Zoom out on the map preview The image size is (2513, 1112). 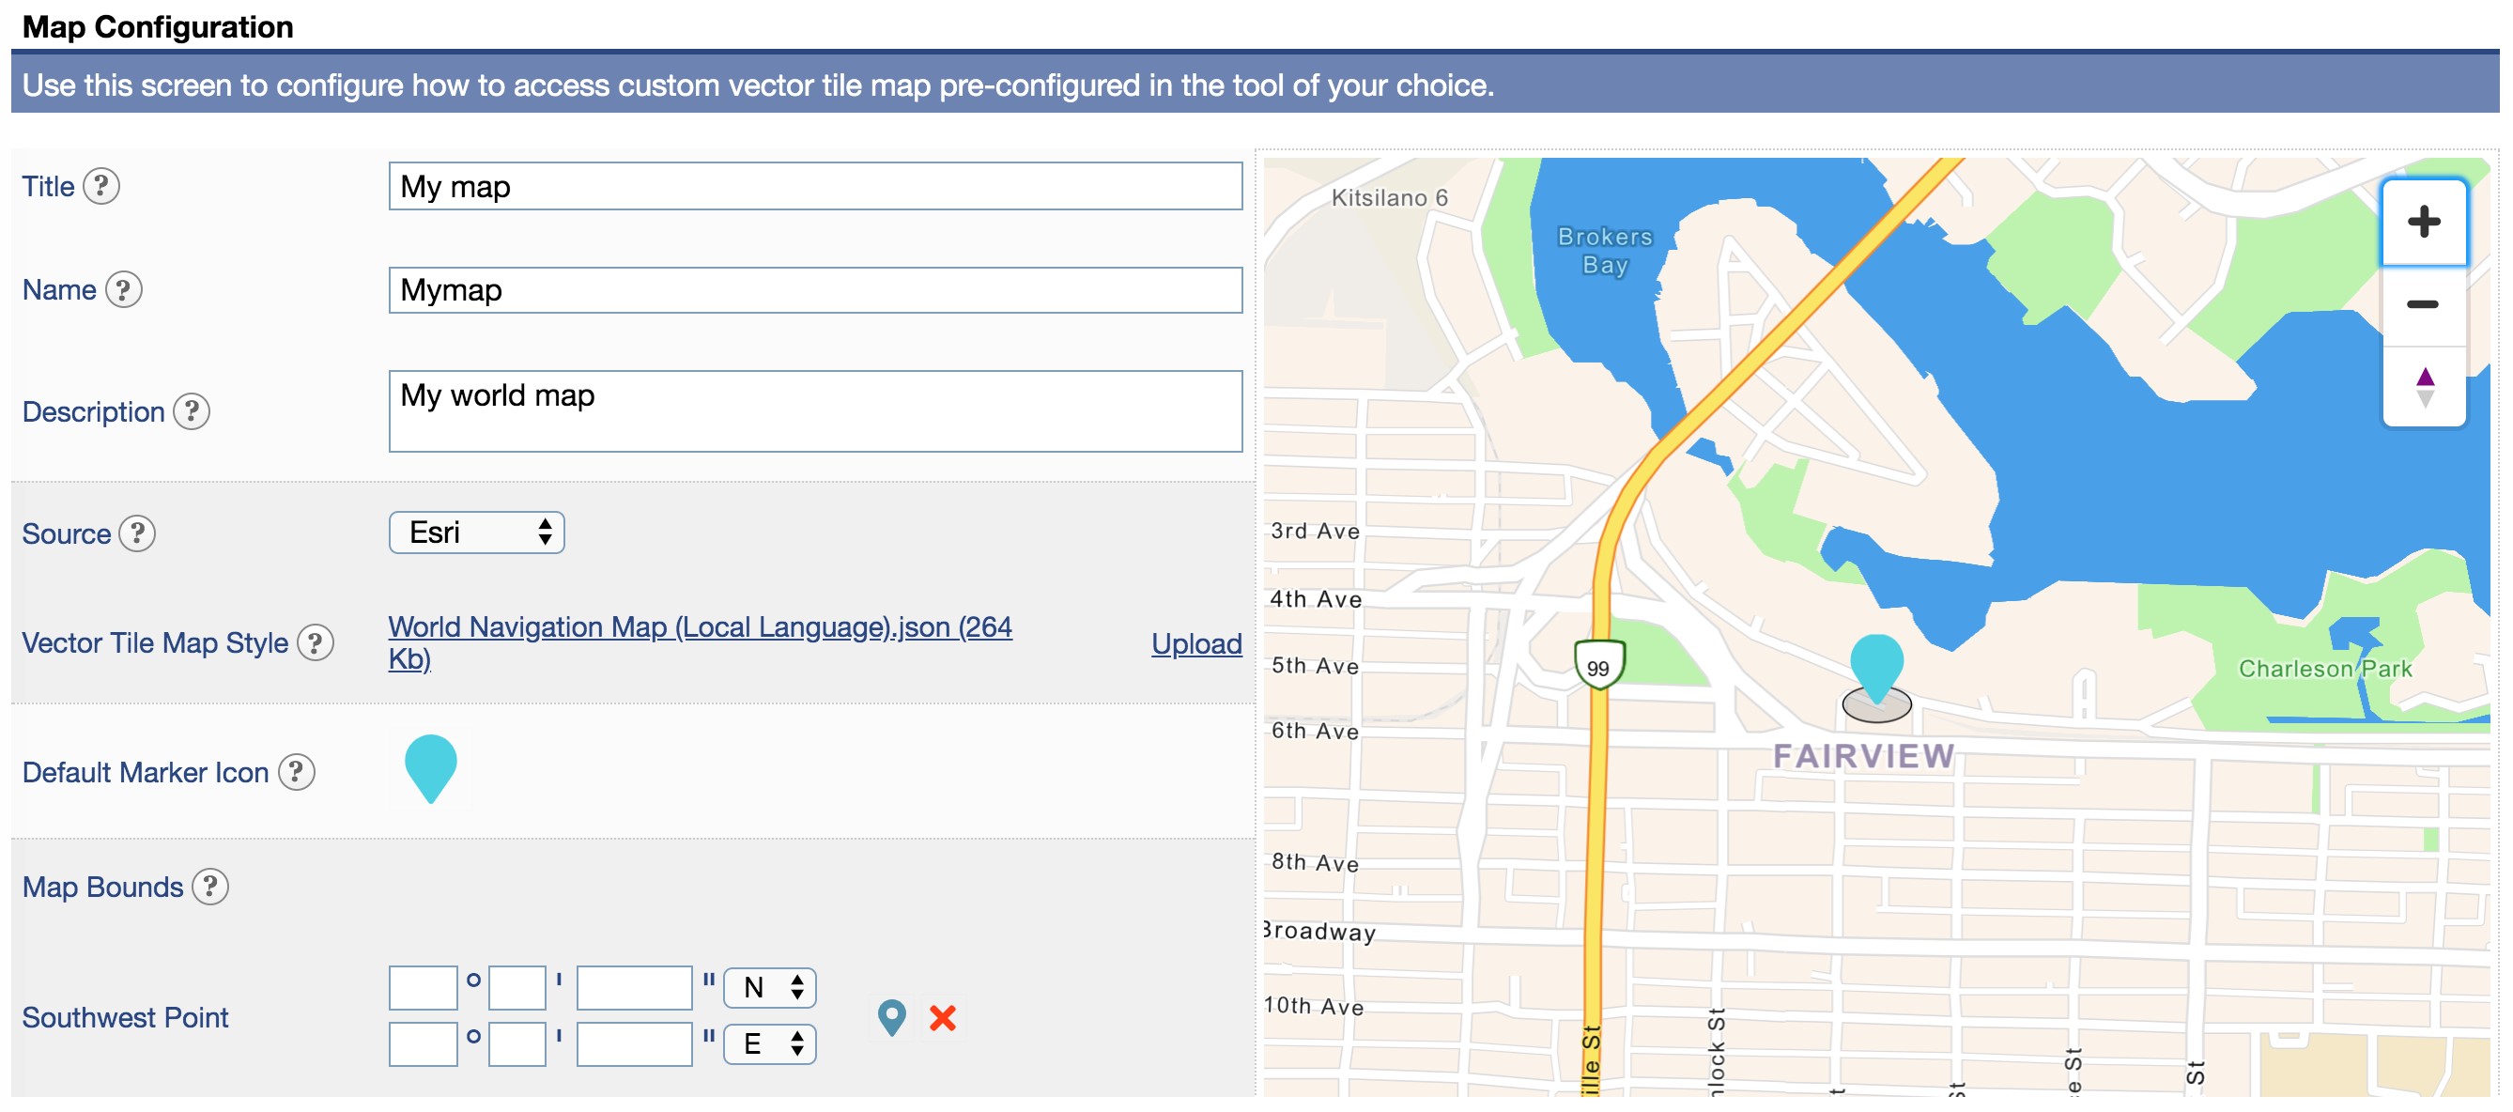click(2423, 304)
